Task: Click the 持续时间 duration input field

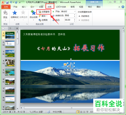Action: [x=69, y=16]
